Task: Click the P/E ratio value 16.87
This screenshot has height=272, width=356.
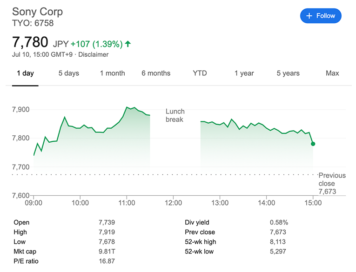Action: (107, 261)
